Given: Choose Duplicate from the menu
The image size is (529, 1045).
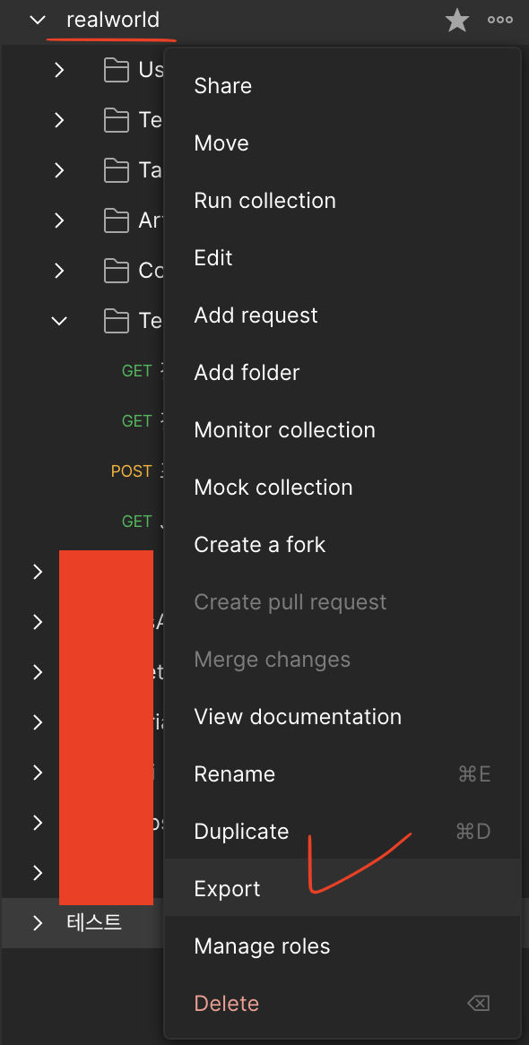Looking at the screenshot, I should coord(343,831).
